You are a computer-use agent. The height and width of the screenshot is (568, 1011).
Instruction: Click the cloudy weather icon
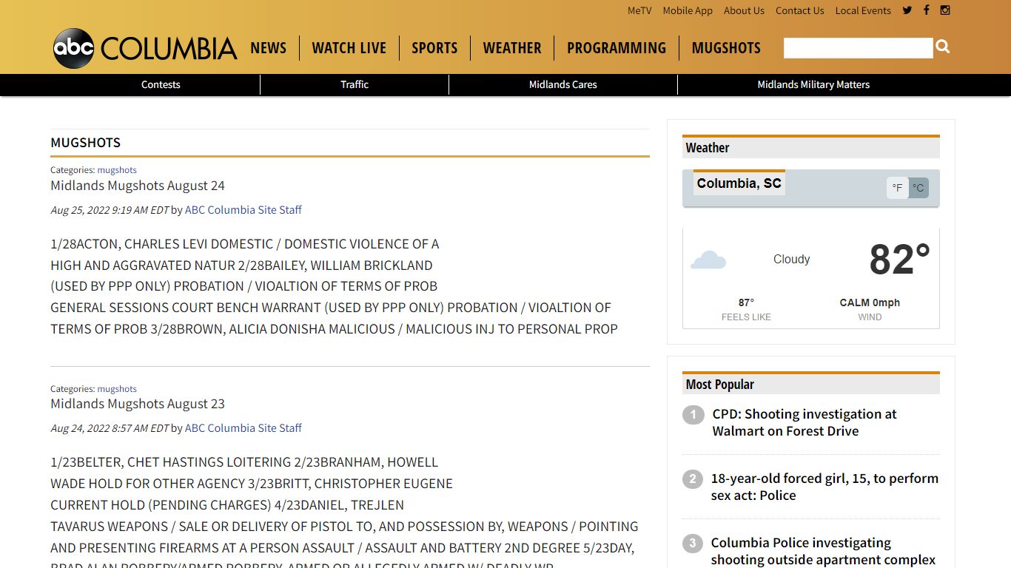tap(708, 260)
